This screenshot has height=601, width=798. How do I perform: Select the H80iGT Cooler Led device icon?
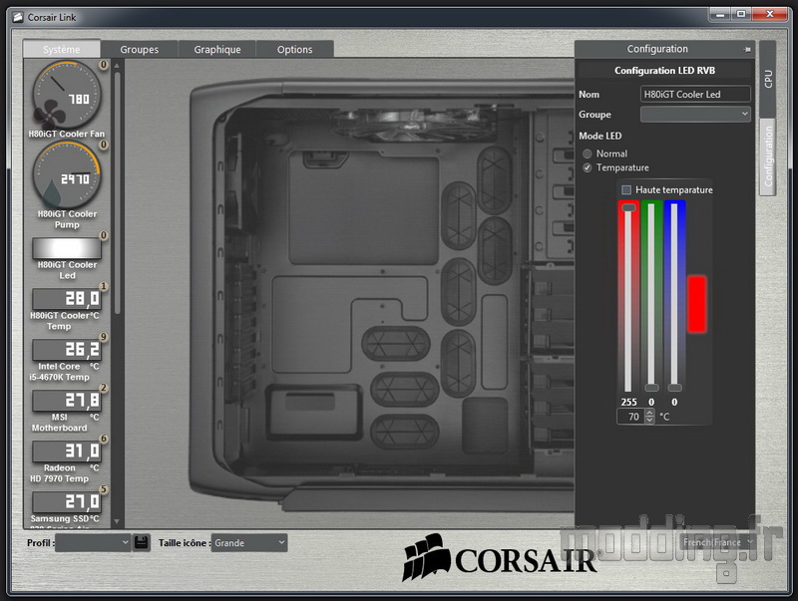pos(67,248)
